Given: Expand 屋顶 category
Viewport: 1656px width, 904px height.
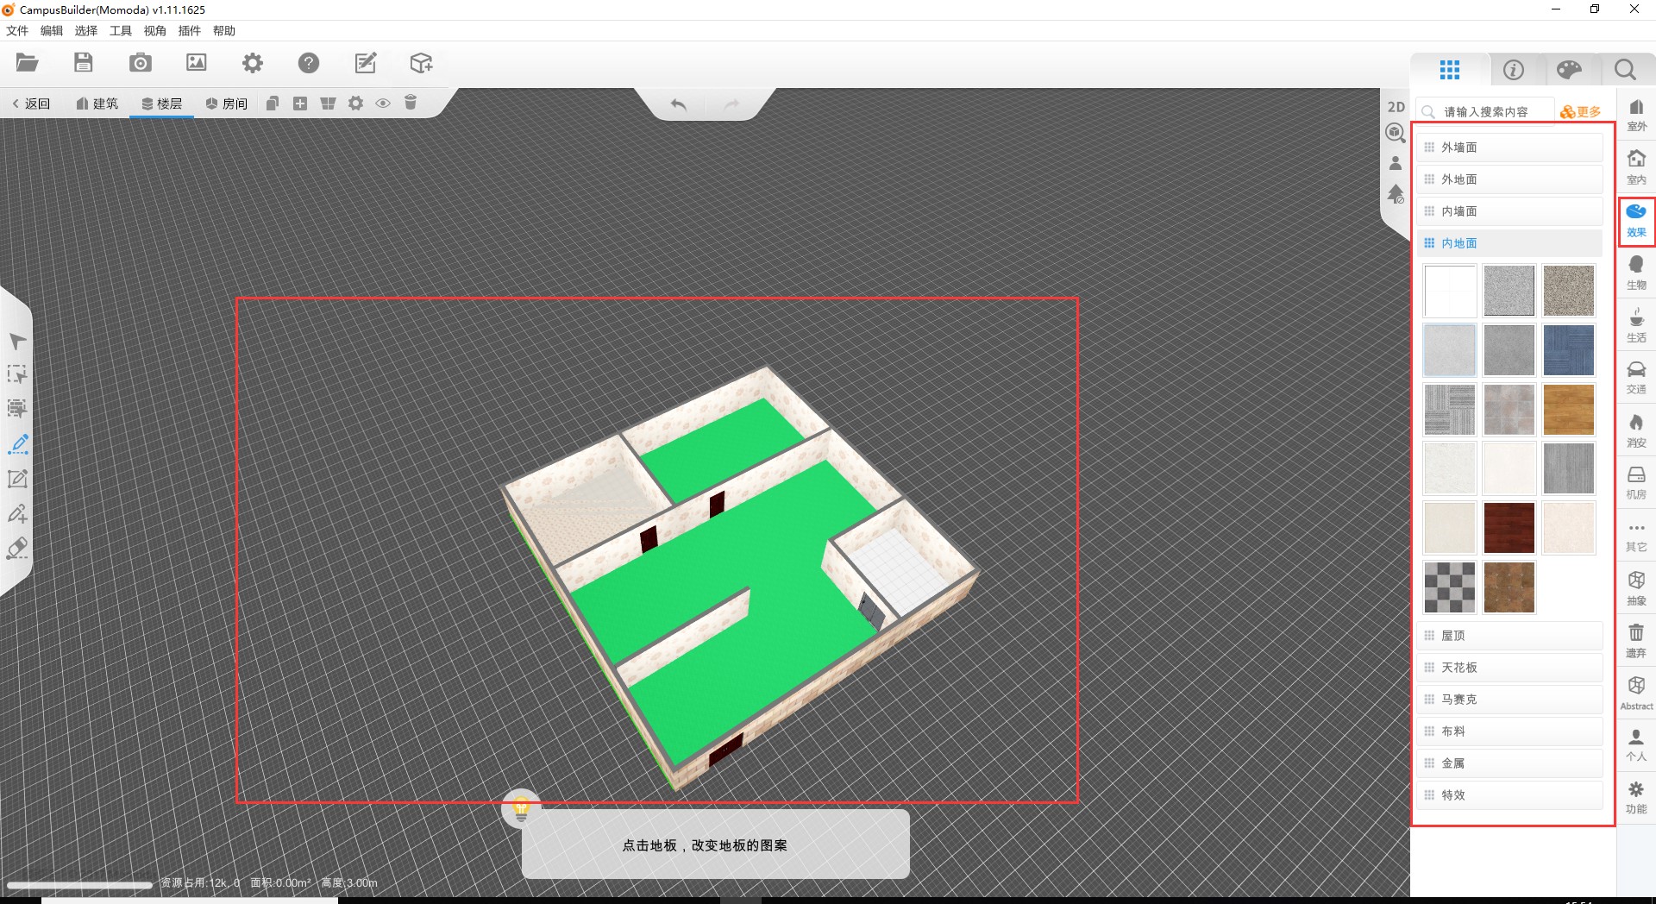Looking at the screenshot, I should (1509, 636).
